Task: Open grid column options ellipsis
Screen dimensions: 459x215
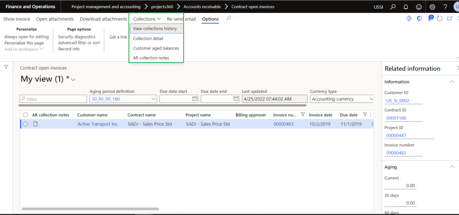Action: [370, 115]
